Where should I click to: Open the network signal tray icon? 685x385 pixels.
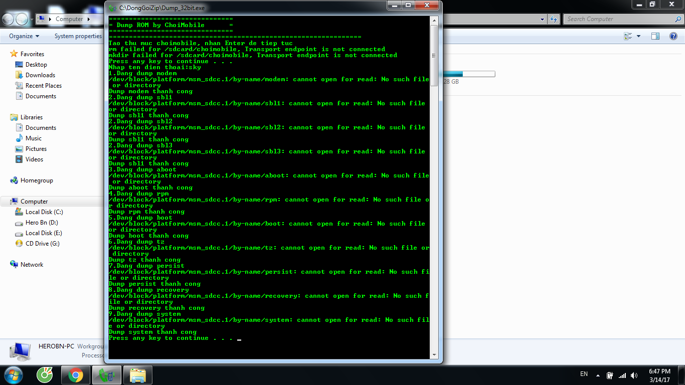click(x=622, y=375)
